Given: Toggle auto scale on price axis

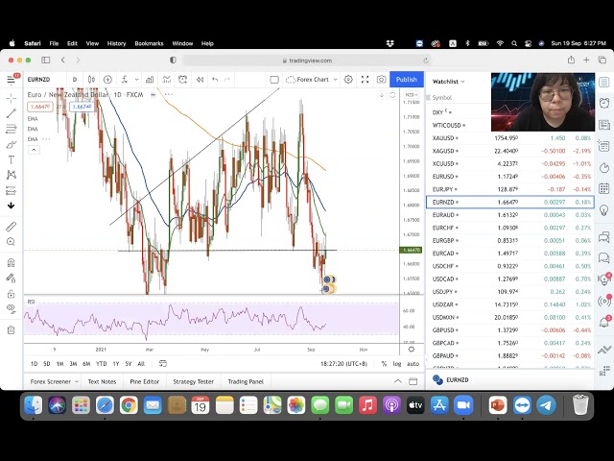Looking at the screenshot, I should (x=413, y=364).
